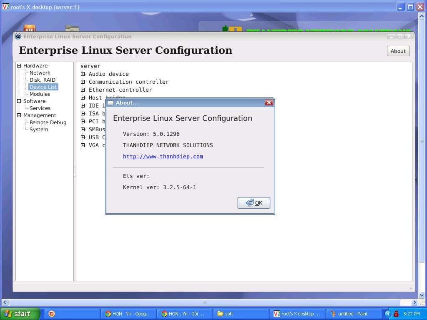
Task: Select Network in the sidebar tree
Action: click(x=40, y=73)
